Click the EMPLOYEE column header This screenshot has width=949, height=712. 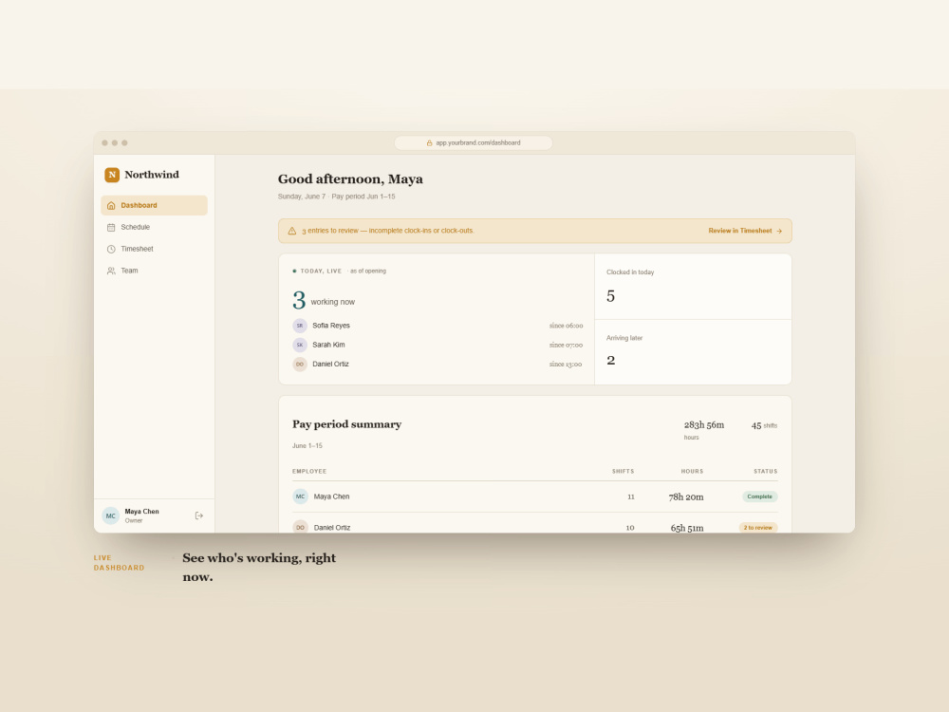pyautogui.click(x=309, y=471)
